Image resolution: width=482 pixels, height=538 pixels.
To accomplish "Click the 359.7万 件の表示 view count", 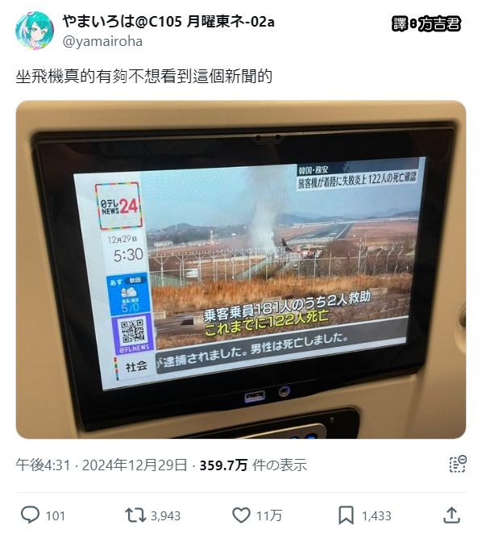I will pyautogui.click(x=253, y=465).
